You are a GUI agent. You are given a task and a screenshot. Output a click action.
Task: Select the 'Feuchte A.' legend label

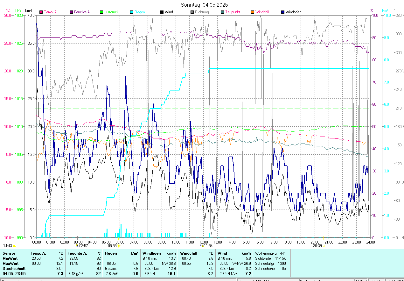coord(82,12)
